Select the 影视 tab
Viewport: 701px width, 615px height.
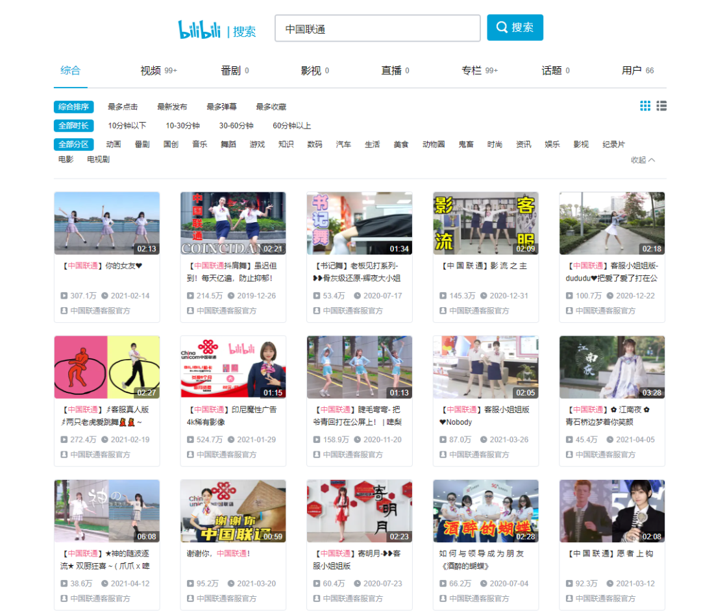pos(315,71)
